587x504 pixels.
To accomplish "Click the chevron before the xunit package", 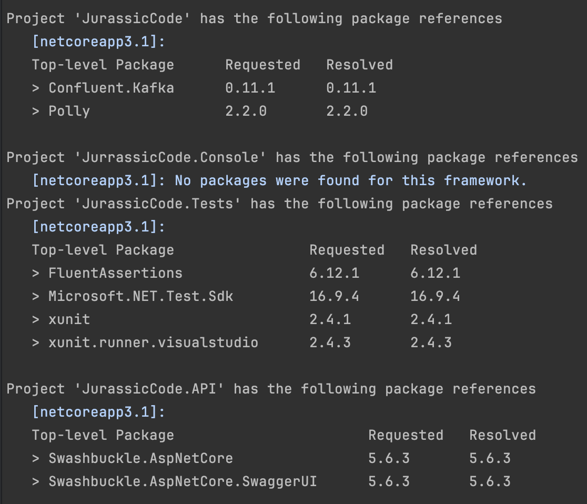I will [x=36, y=320].
